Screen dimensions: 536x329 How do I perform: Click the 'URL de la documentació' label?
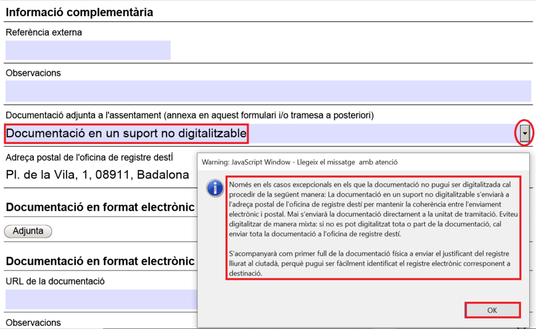[55, 281]
